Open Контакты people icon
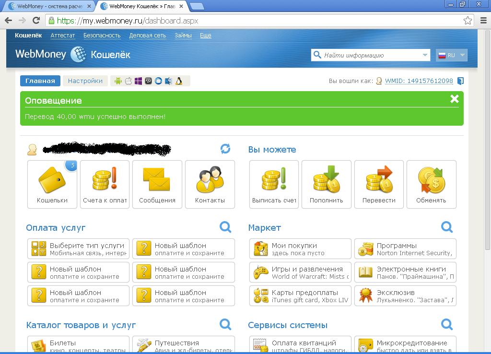This screenshot has width=491, height=354. point(210,184)
